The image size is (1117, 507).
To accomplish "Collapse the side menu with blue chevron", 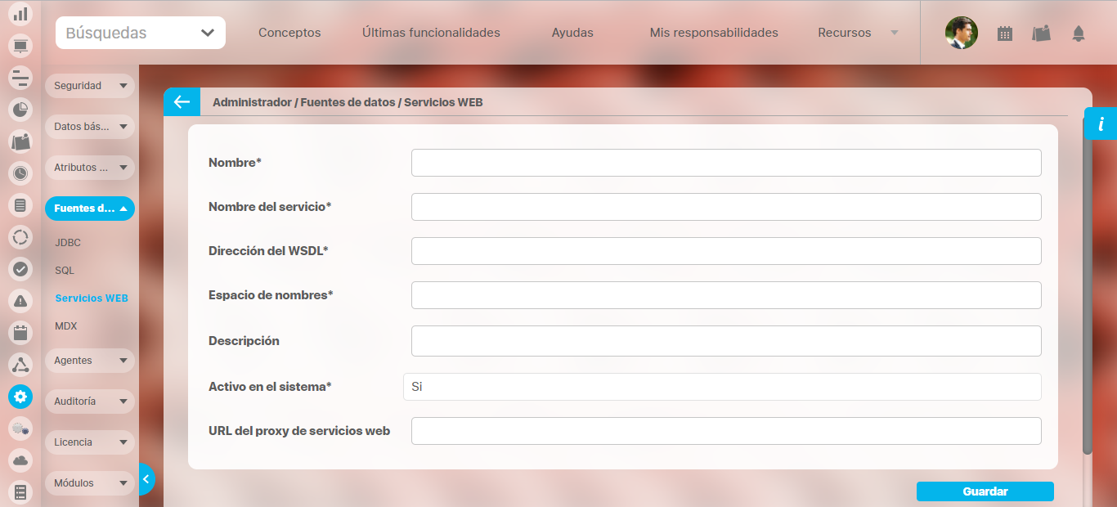I will point(146,479).
